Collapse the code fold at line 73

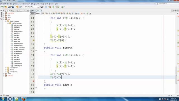tap(36, 50)
